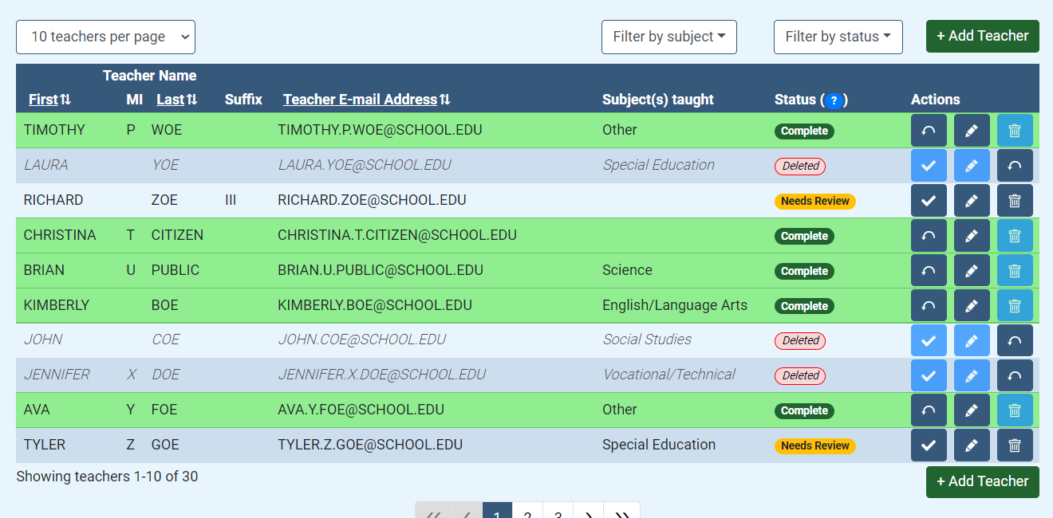Click the pencil edit icon for Brian Public

pyautogui.click(x=972, y=271)
